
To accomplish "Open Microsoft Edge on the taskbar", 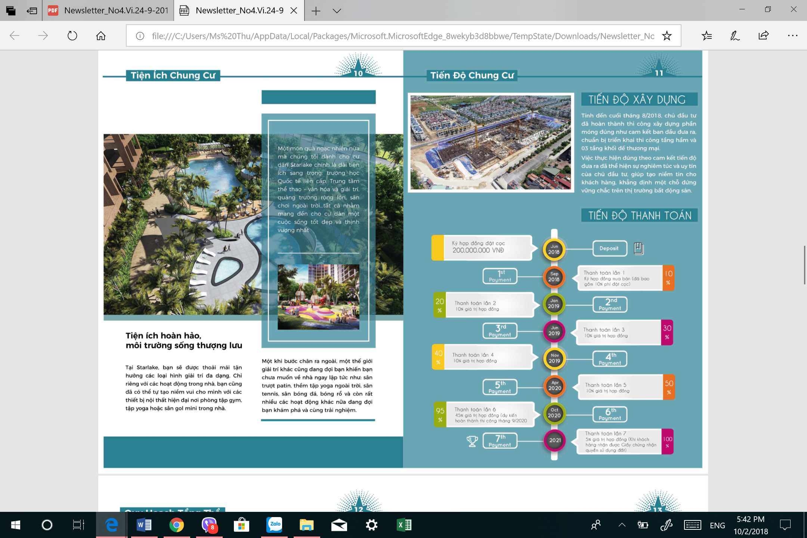I will pyautogui.click(x=112, y=525).
